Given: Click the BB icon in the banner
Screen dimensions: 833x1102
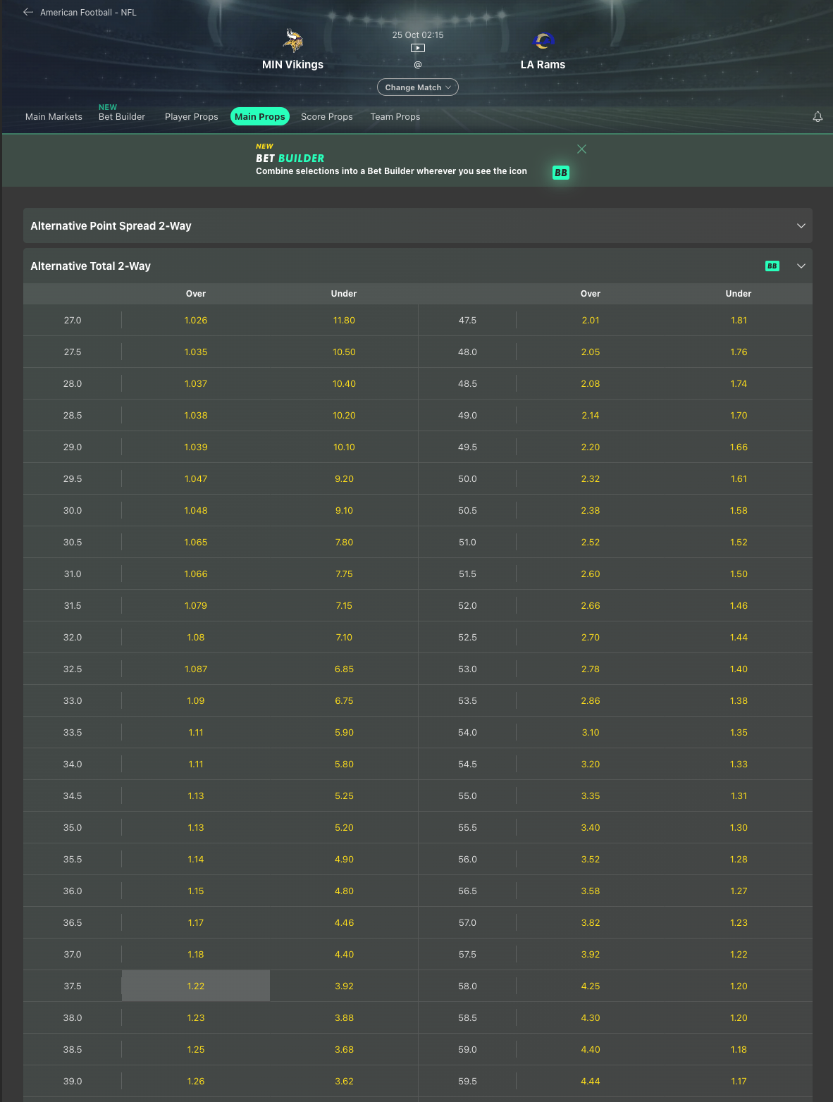Looking at the screenshot, I should [x=561, y=173].
